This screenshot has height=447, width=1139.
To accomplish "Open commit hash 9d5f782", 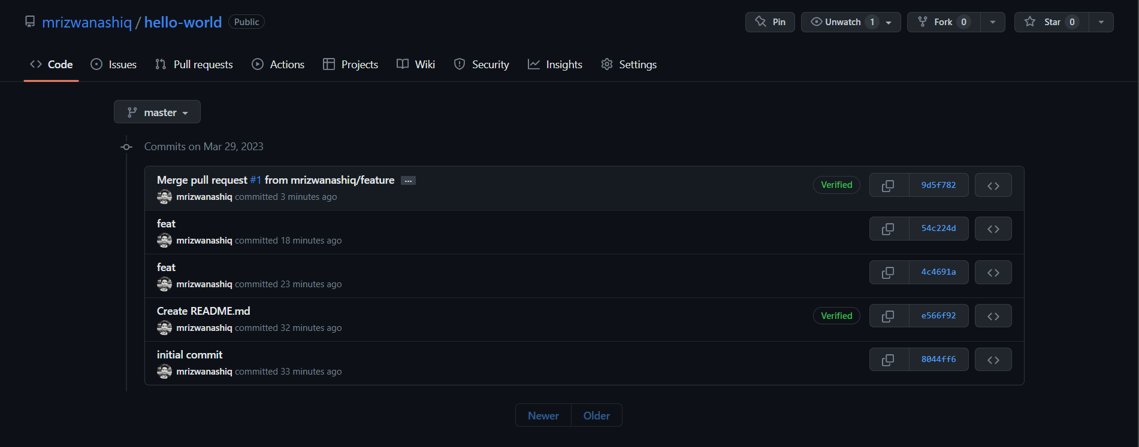I will [939, 186].
